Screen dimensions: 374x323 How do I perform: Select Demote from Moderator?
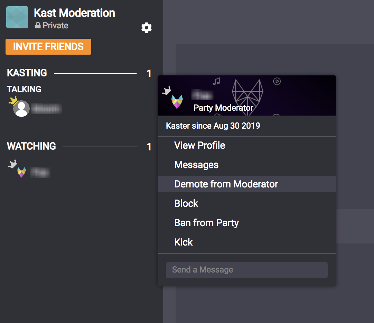tap(226, 184)
